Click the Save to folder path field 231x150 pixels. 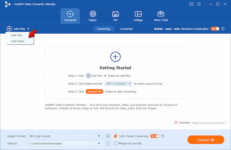[62, 143]
